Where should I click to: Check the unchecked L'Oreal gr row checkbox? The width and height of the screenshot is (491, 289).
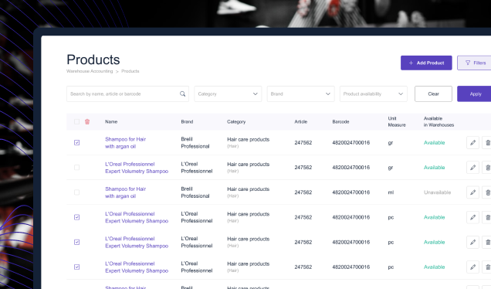(76, 168)
